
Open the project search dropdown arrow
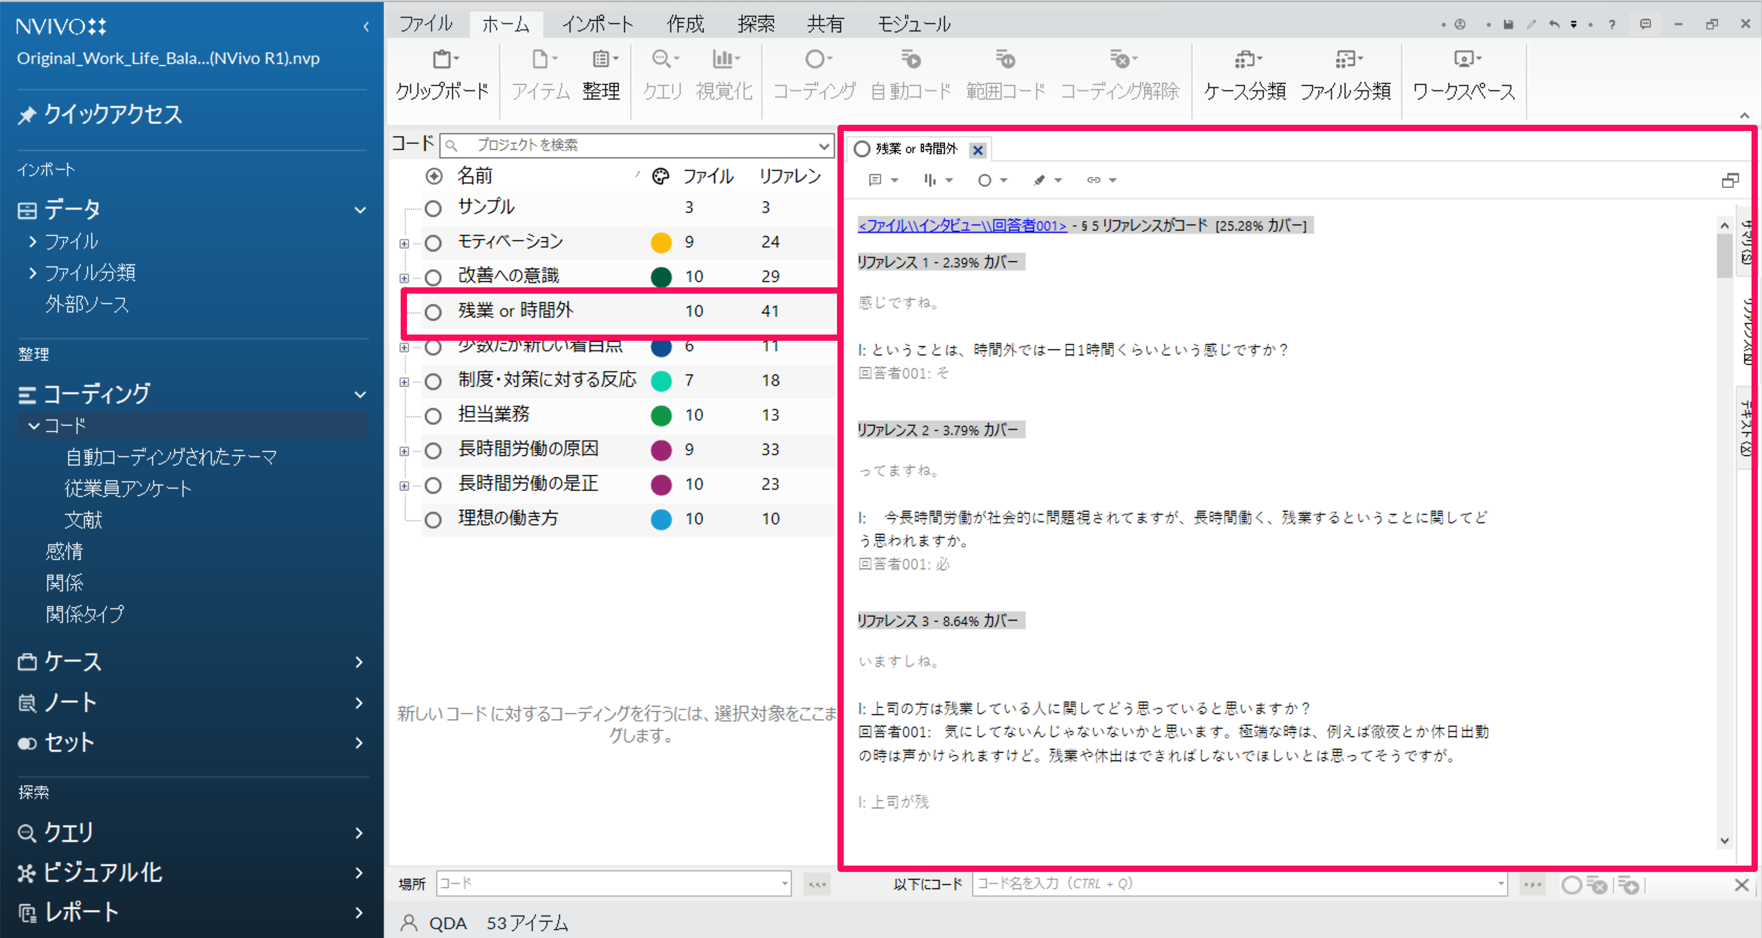coord(823,146)
